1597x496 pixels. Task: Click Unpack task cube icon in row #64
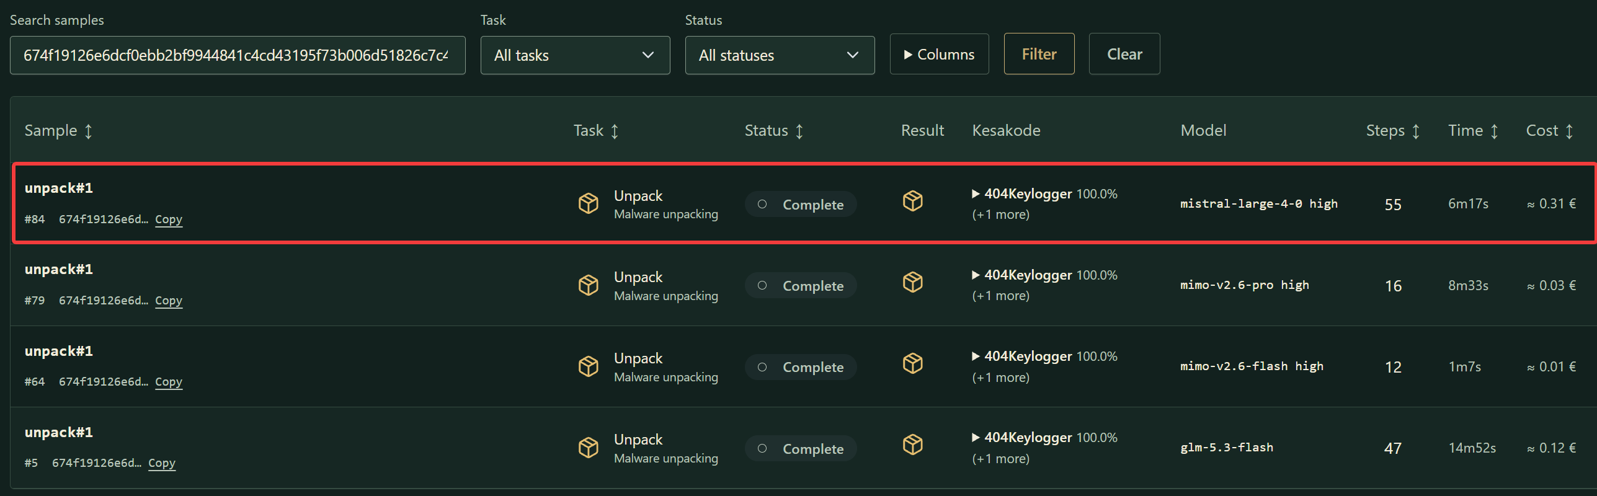[x=588, y=366]
